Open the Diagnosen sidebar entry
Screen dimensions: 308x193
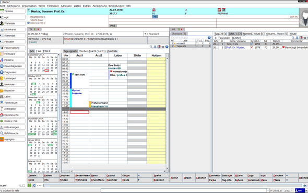point(13,72)
